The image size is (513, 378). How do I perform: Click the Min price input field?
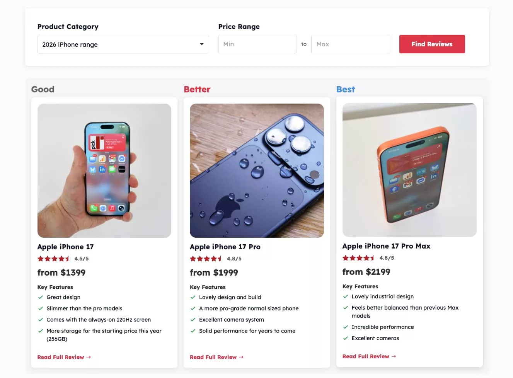pos(257,44)
